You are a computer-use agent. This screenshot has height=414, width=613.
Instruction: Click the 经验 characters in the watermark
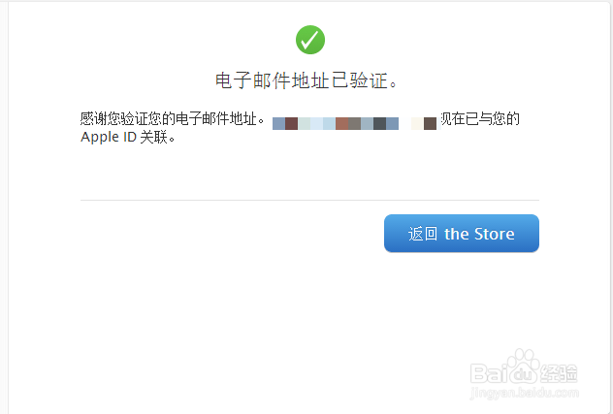559,373
